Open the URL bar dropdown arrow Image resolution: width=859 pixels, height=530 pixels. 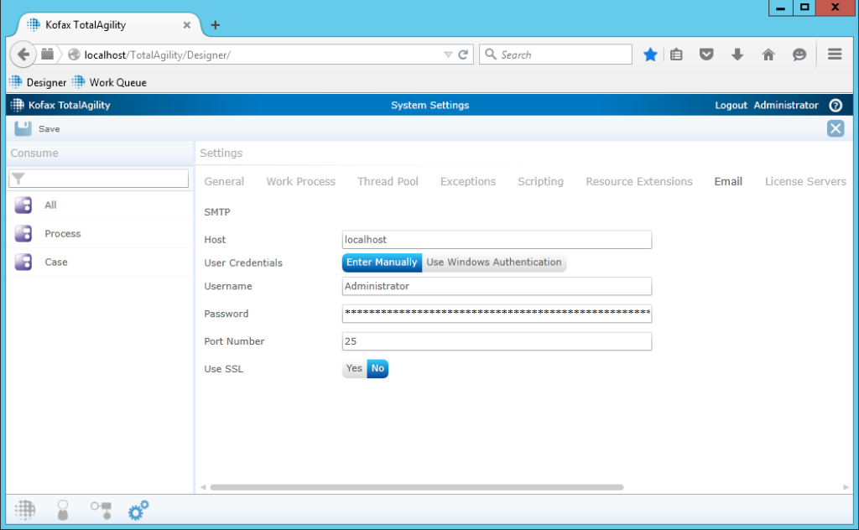pyautogui.click(x=448, y=54)
